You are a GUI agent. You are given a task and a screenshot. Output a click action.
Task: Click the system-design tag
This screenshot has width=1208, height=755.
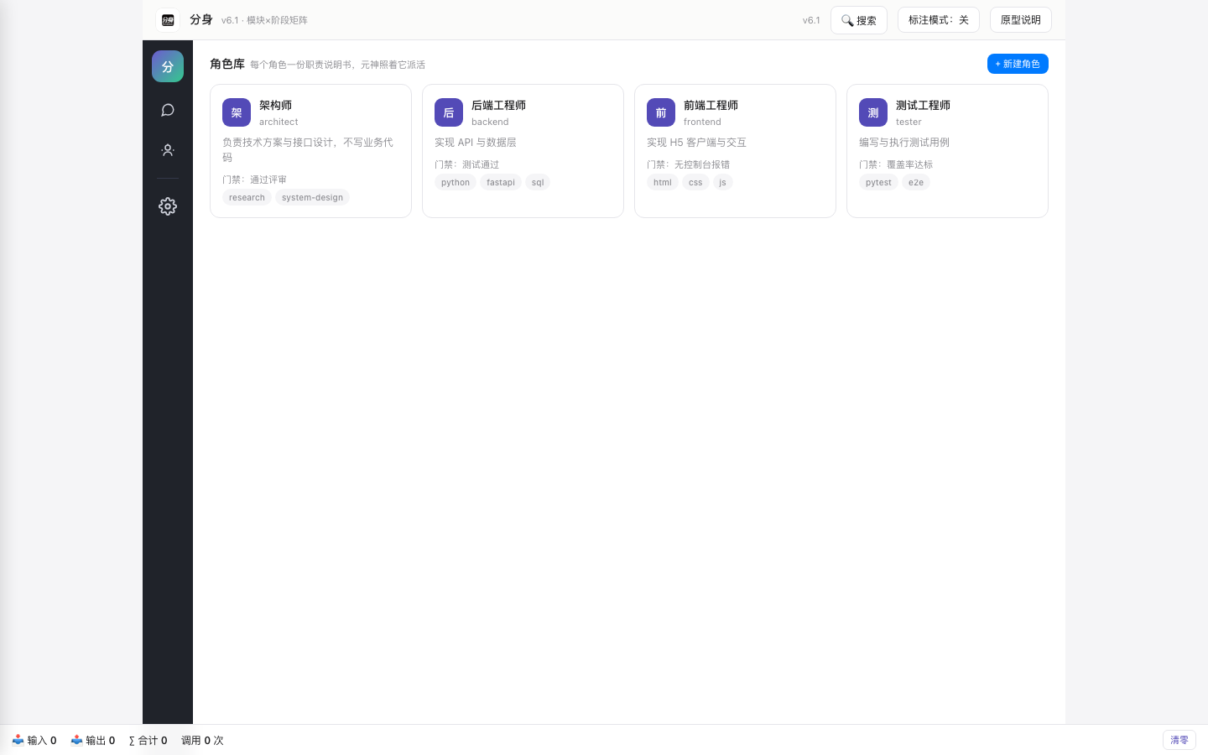[x=312, y=197]
